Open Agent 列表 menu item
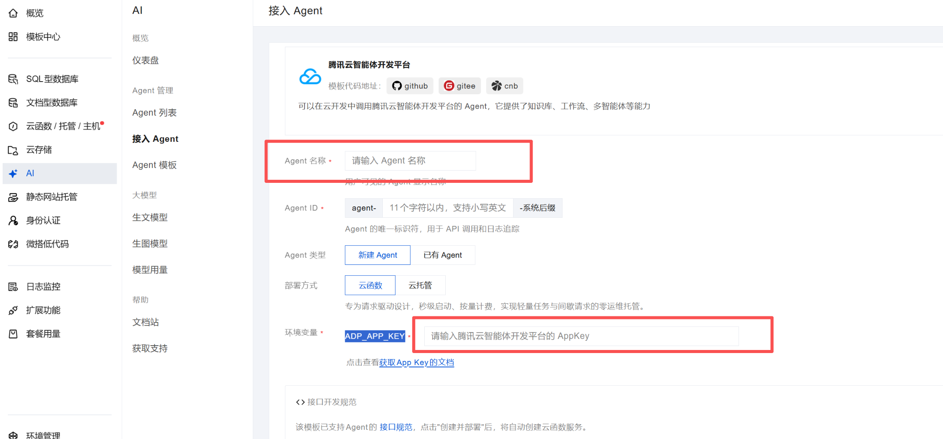The height and width of the screenshot is (439, 943). tap(154, 113)
